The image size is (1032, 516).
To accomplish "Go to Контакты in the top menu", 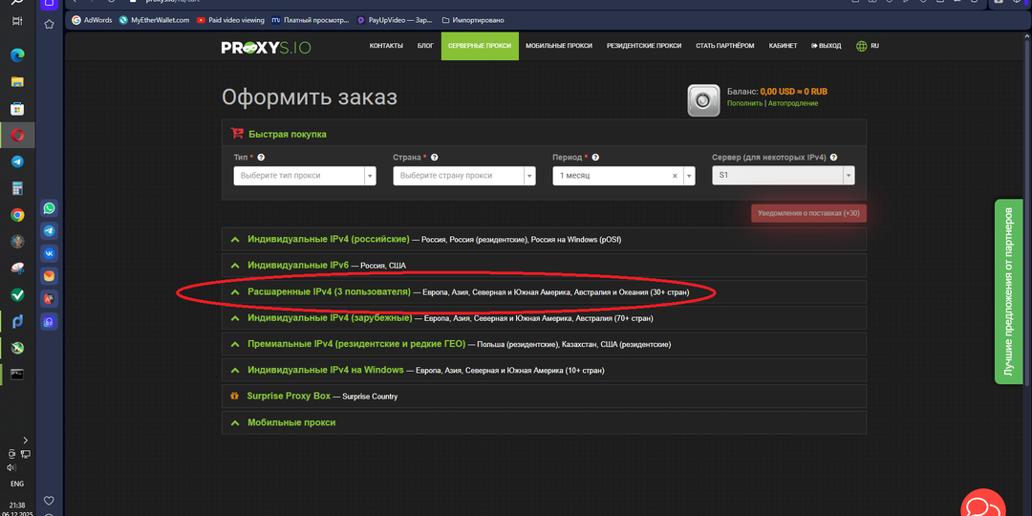I will click(386, 46).
